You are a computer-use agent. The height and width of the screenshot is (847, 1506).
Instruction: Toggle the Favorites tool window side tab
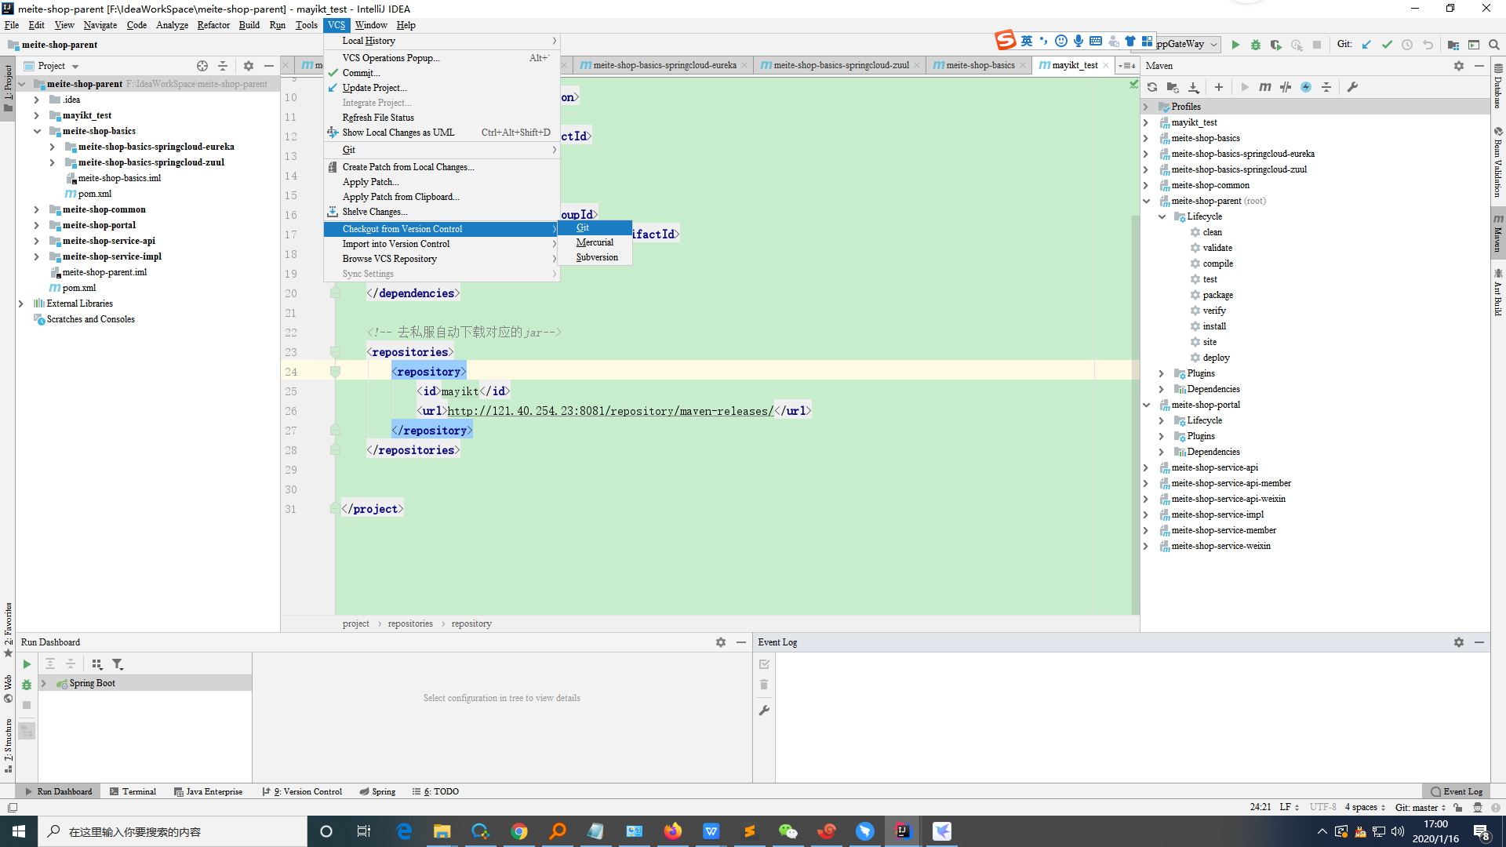pyautogui.click(x=8, y=629)
